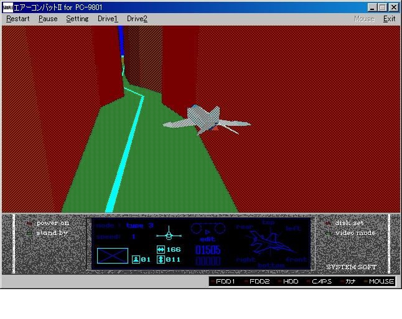Click the SYSTEM SOFT logo text
The height and width of the screenshot is (319, 402).
351,267
